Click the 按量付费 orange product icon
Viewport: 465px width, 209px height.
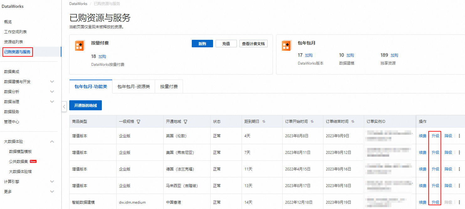tap(80, 45)
